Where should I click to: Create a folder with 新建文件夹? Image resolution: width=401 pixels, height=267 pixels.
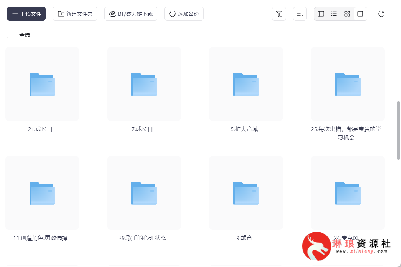[x=75, y=14]
